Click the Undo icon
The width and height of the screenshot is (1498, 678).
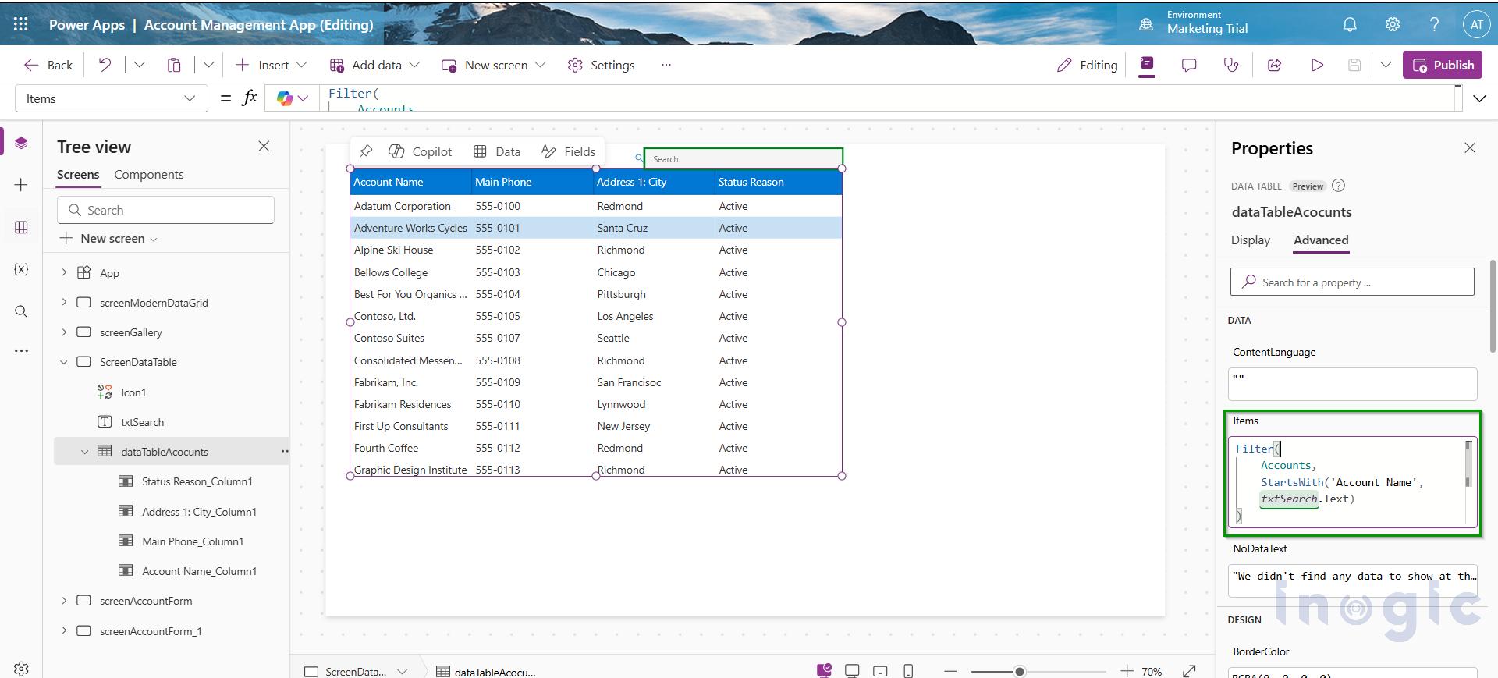(x=105, y=65)
